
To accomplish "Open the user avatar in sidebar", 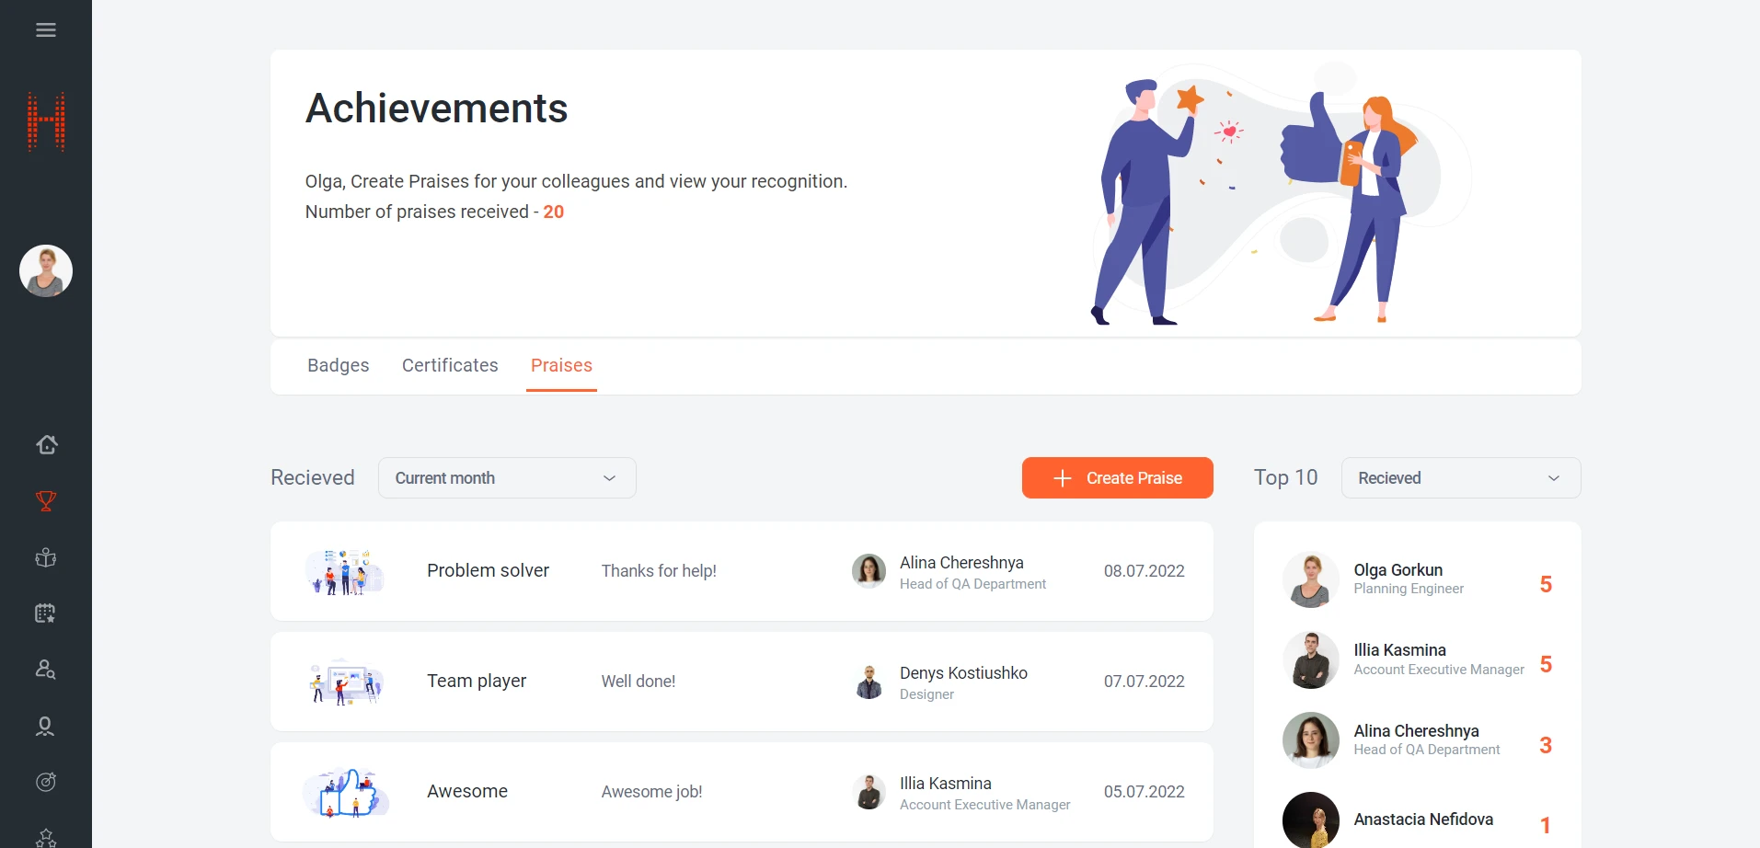I will pyautogui.click(x=46, y=271).
